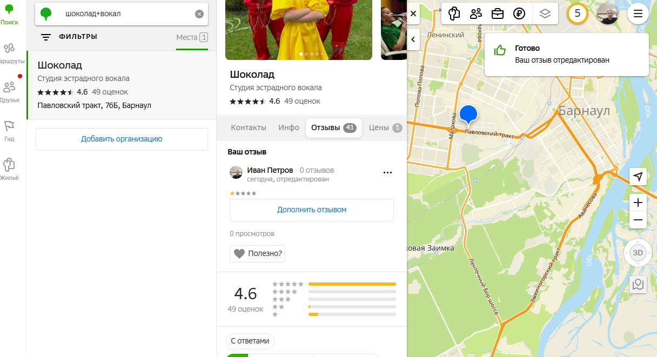Zoom in the map with plus

[x=638, y=203]
